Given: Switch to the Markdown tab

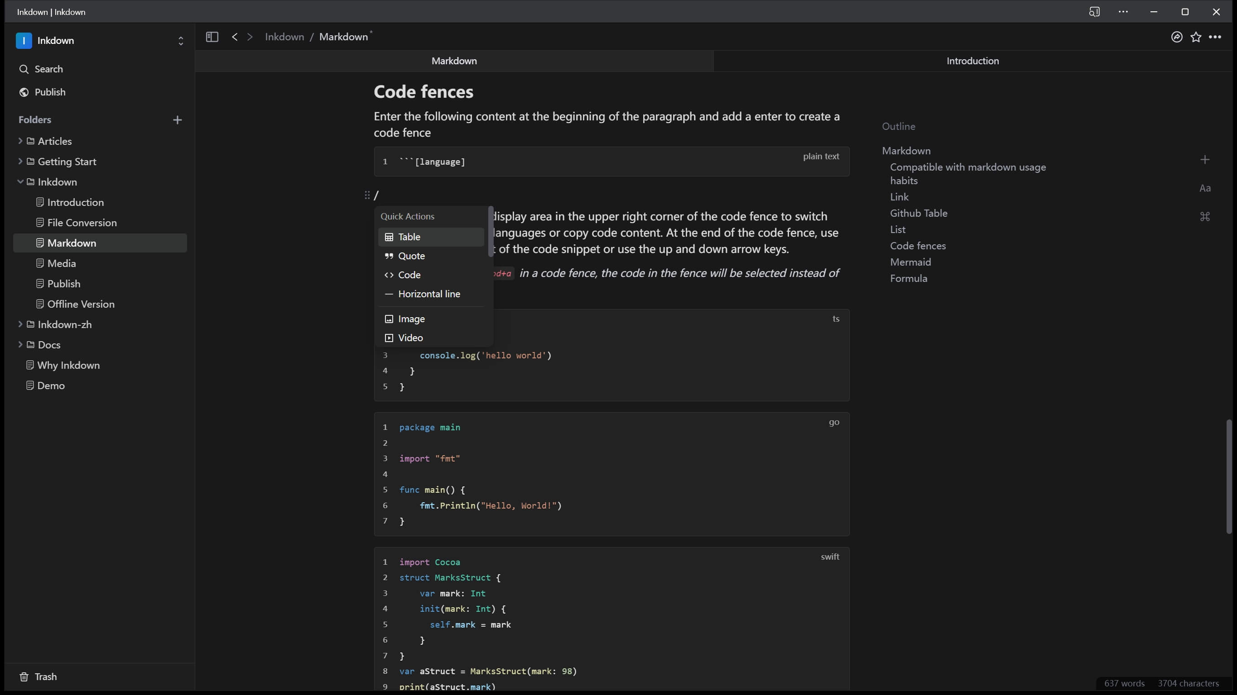Looking at the screenshot, I should pyautogui.click(x=454, y=60).
